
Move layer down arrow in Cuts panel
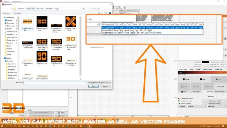point(225,28)
